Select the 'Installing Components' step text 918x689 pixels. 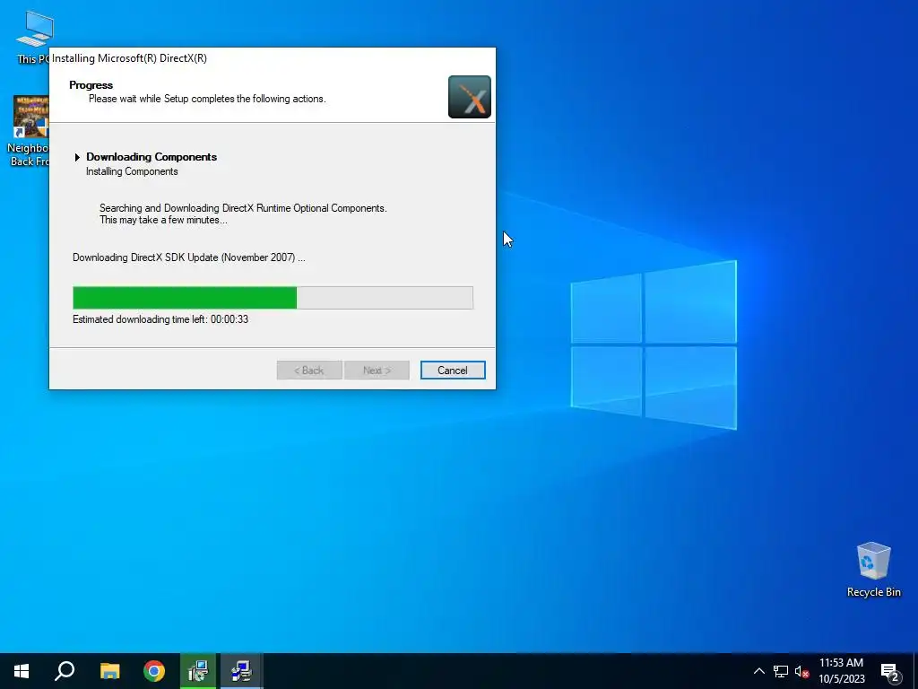132,171
